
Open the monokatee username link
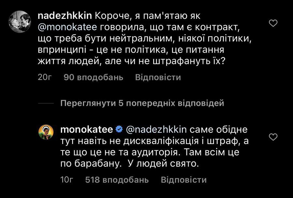coord(87,130)
